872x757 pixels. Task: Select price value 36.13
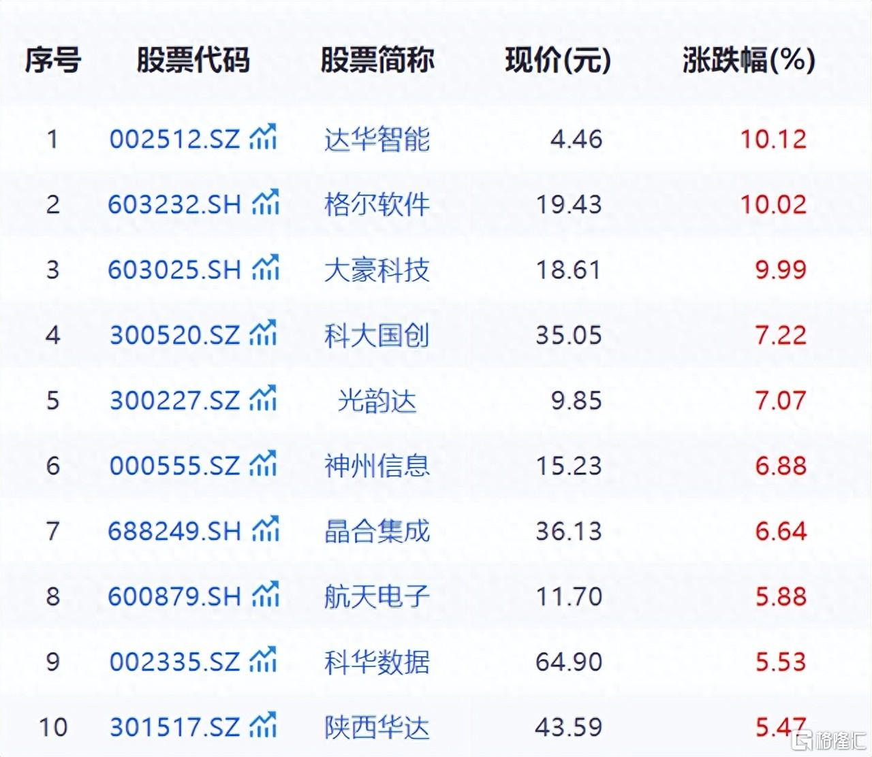pyautogui.click(x=569, y=532)
